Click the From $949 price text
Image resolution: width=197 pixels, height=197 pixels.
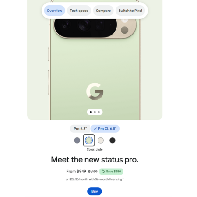(76, 171)
